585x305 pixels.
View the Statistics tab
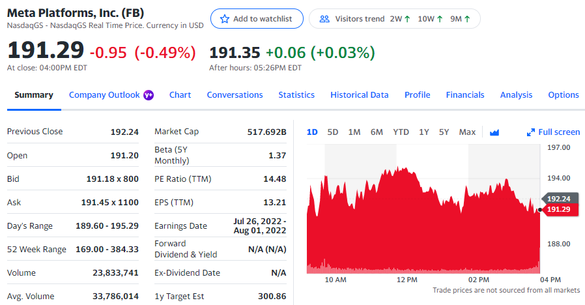(296, 95)
